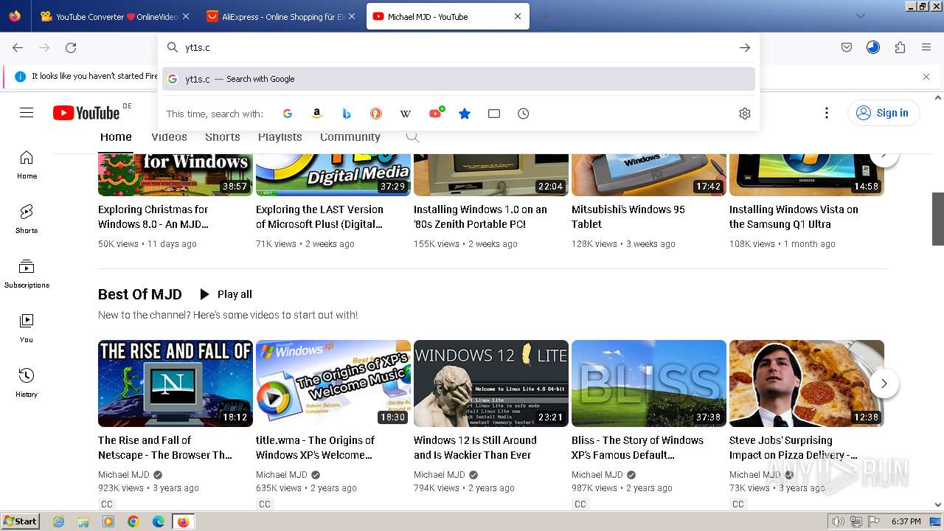Dismiss the Firefox notification bar
Screen dimensions: 944x531
click(x=926, y=76)
